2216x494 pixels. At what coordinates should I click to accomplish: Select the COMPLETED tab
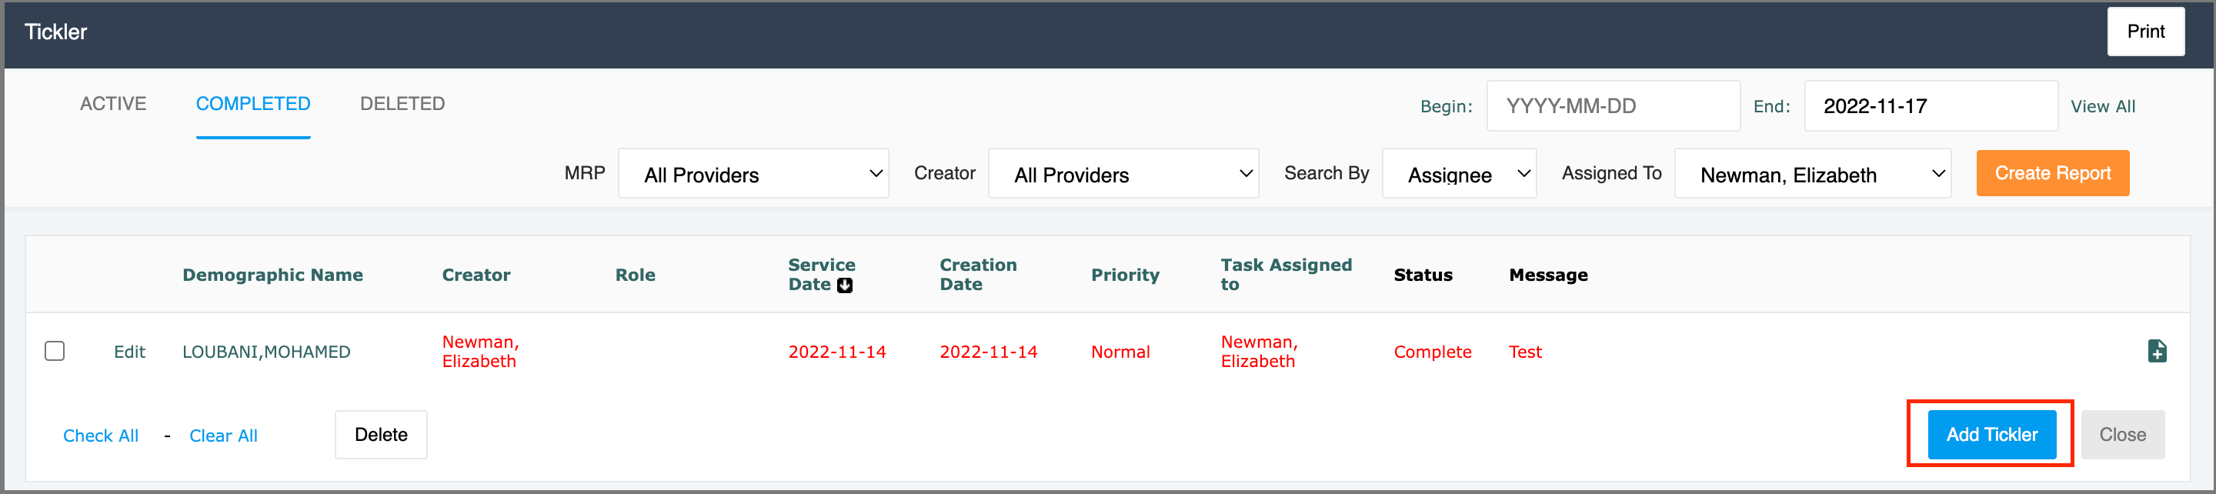tap(253, 104)
